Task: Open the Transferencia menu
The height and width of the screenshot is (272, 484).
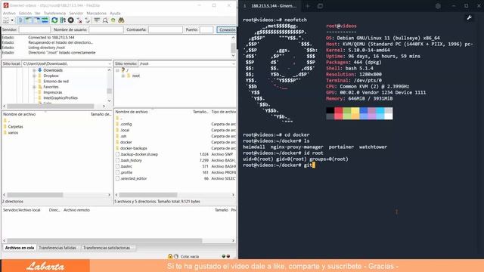Action: pyautogui.click(x=54, y=14)
